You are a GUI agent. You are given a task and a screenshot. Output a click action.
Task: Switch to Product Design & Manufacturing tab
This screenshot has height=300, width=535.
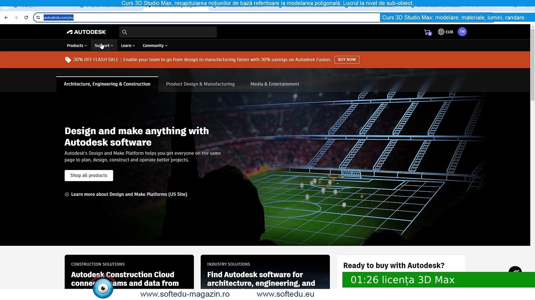coord(200,84)
